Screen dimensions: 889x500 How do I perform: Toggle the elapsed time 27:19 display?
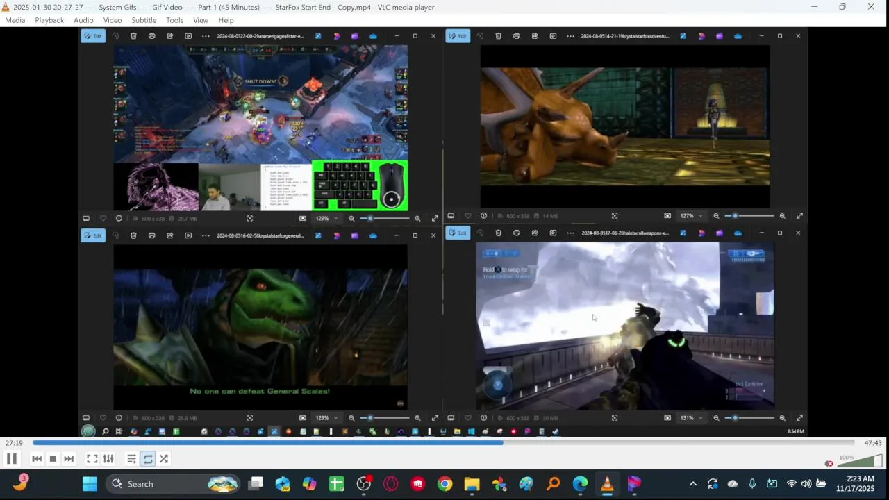pyautogui.click(x=14, y=443)
